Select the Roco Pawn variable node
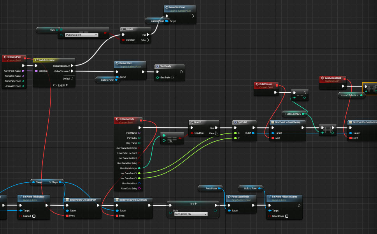Screen dimensions: 377x234 210,189
